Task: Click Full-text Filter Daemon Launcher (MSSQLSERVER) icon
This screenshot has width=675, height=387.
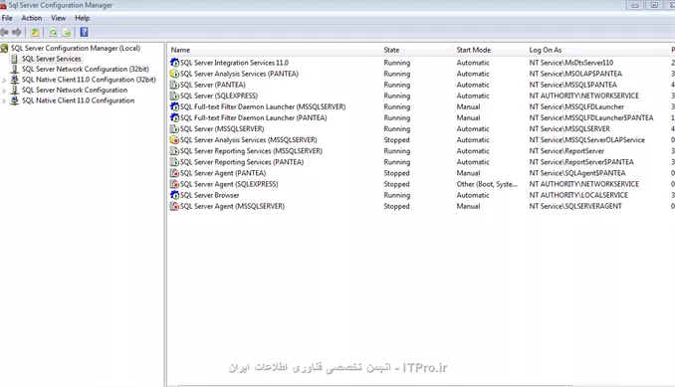Action: coord(174,106)
